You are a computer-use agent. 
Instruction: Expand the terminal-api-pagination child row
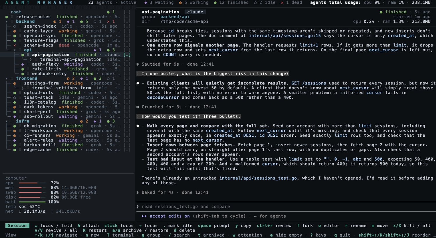coord(31,59)
